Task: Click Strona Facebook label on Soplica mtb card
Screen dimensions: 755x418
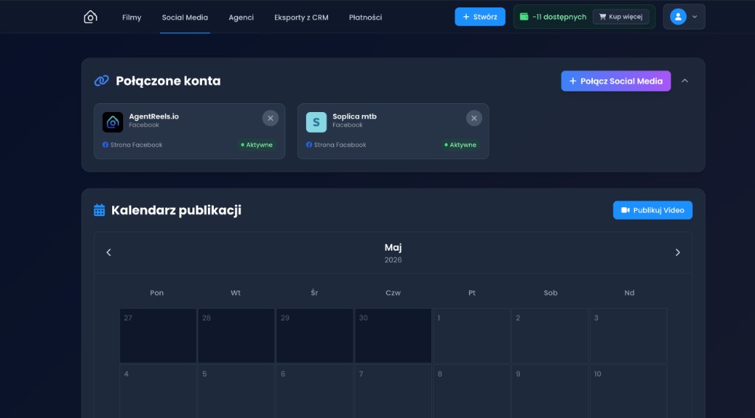Action: tap(340, 144)
